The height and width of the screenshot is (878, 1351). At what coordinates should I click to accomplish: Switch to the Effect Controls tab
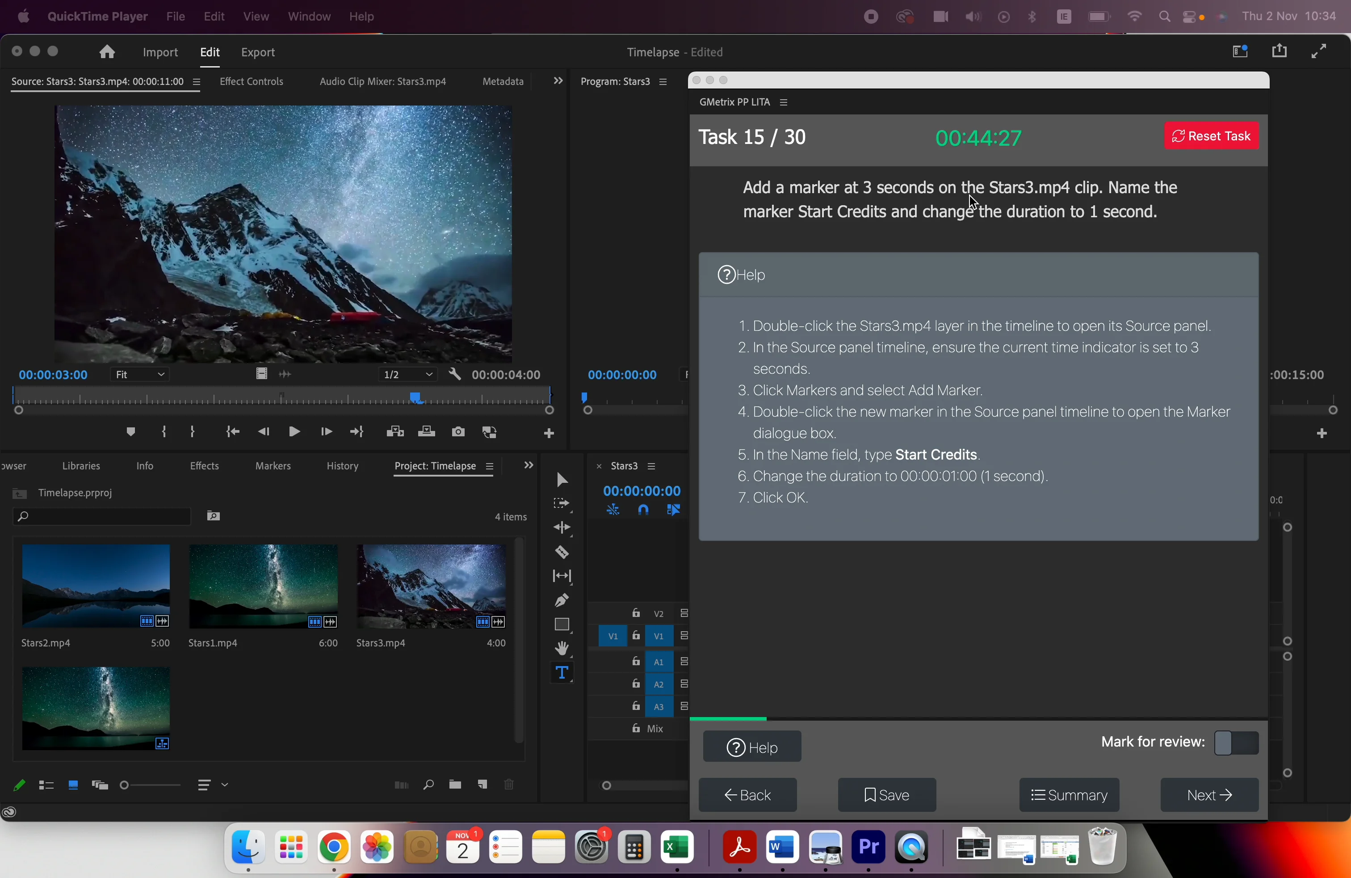coord(252,81)
